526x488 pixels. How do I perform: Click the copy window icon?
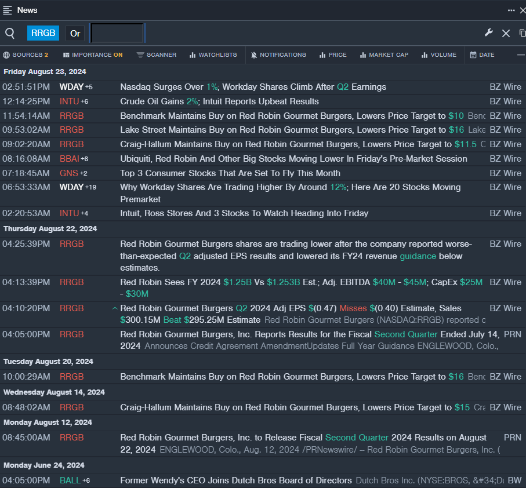pos(522,33)
